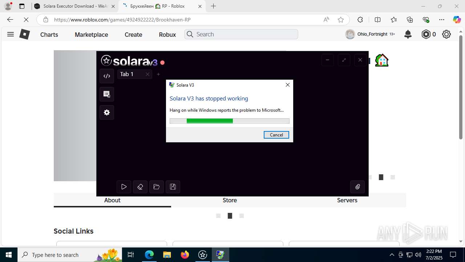This screenshot has width=465, height=262.
Task: Open the Ohio_Fortnight profile
Action: (x=370, y=34)
